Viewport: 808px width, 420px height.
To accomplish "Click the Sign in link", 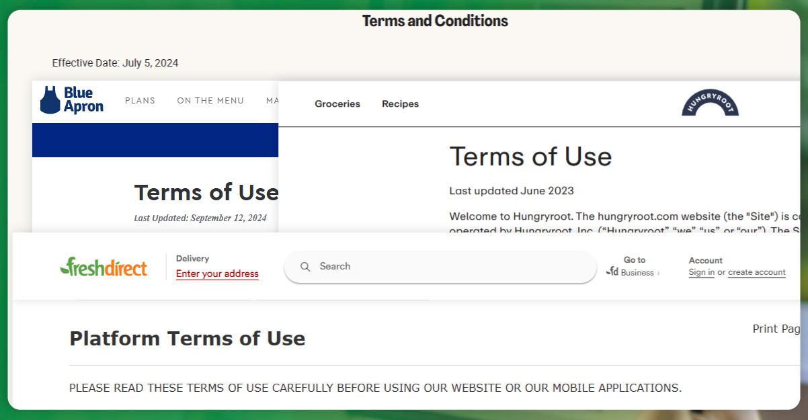I will coord(701,272).
